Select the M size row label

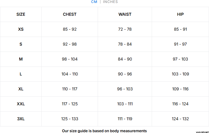tap(21, 59)
